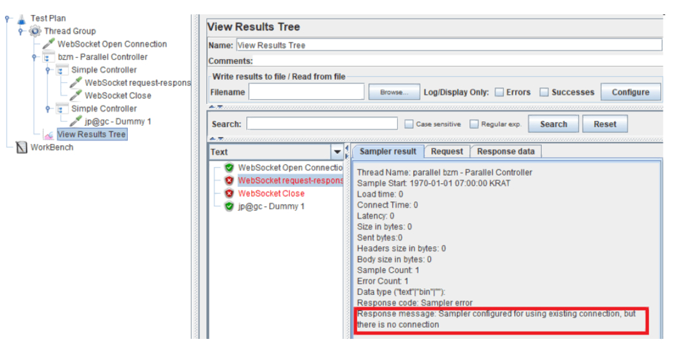
Task: Click the Filename input field
Action: pyautogui.click(x=307, y=92)
